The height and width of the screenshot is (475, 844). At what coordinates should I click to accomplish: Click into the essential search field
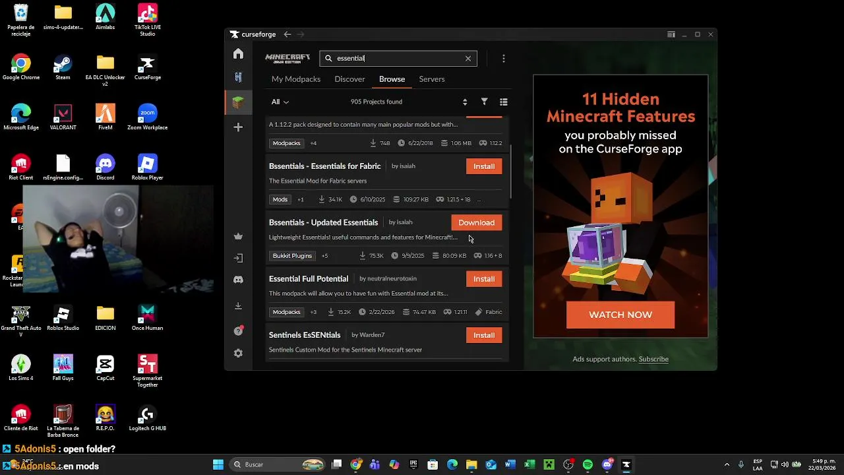point(398,58)
